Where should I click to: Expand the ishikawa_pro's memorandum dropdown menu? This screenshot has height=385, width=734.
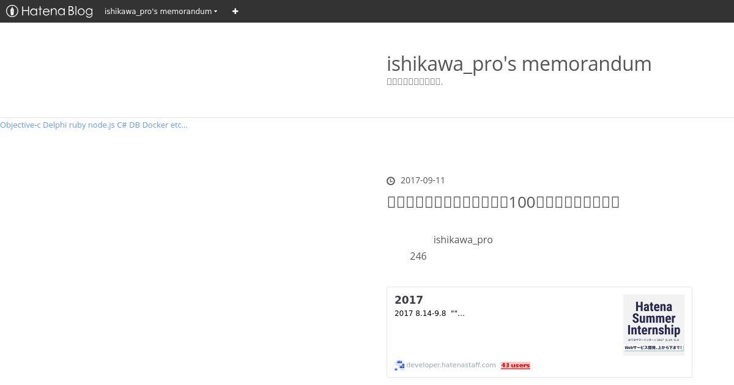coord(161,11)
